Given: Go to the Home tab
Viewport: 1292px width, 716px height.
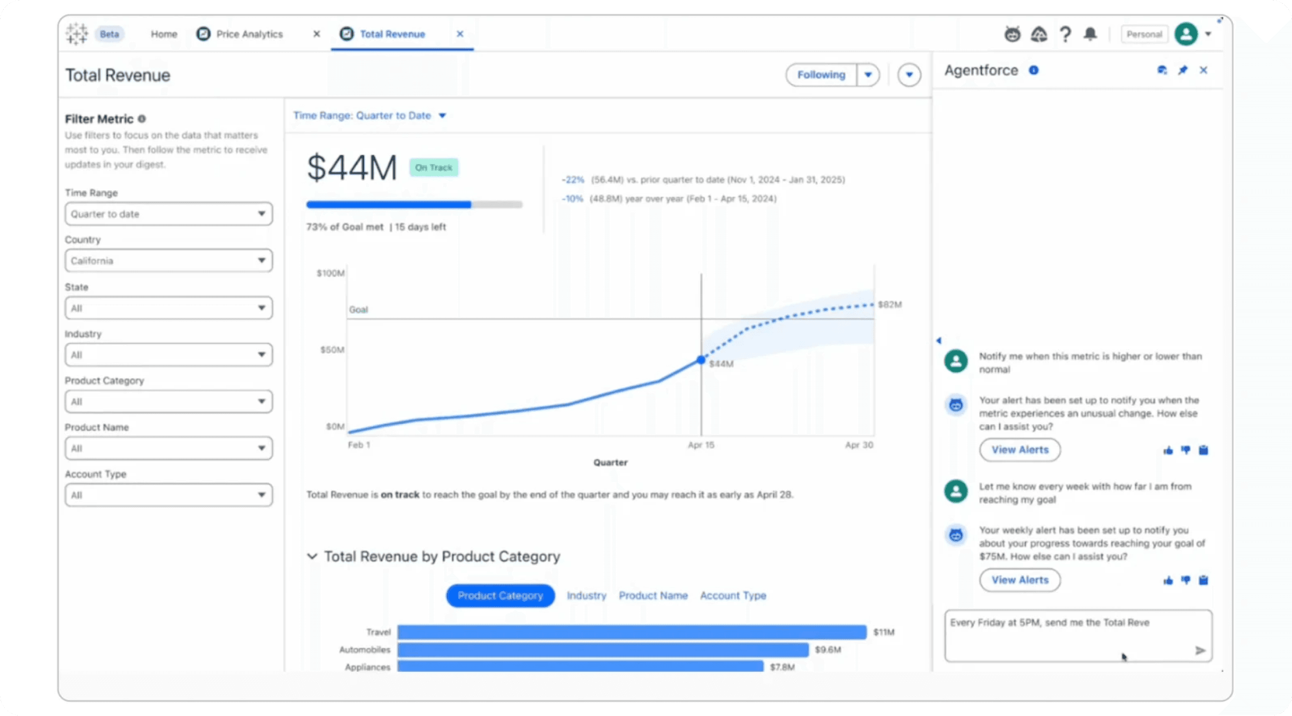Looking at the screenshot, I should point(164,34).
